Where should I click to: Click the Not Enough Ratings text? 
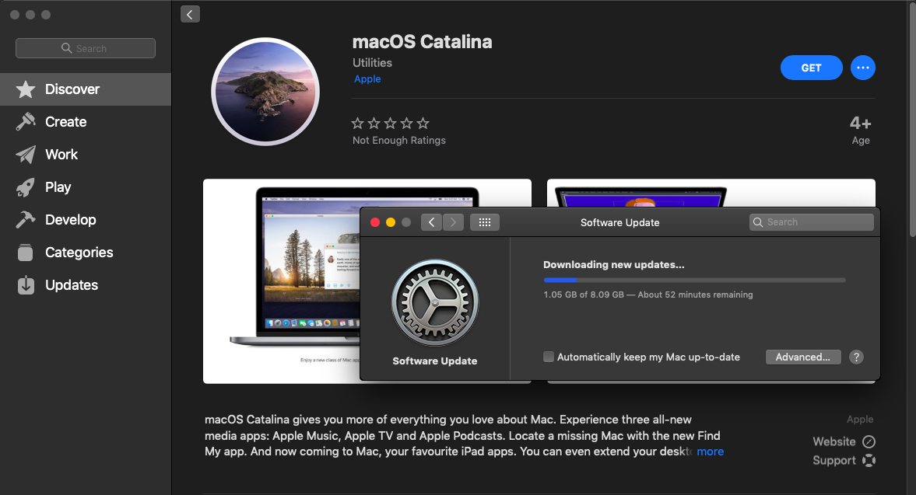tap(399, 140)
